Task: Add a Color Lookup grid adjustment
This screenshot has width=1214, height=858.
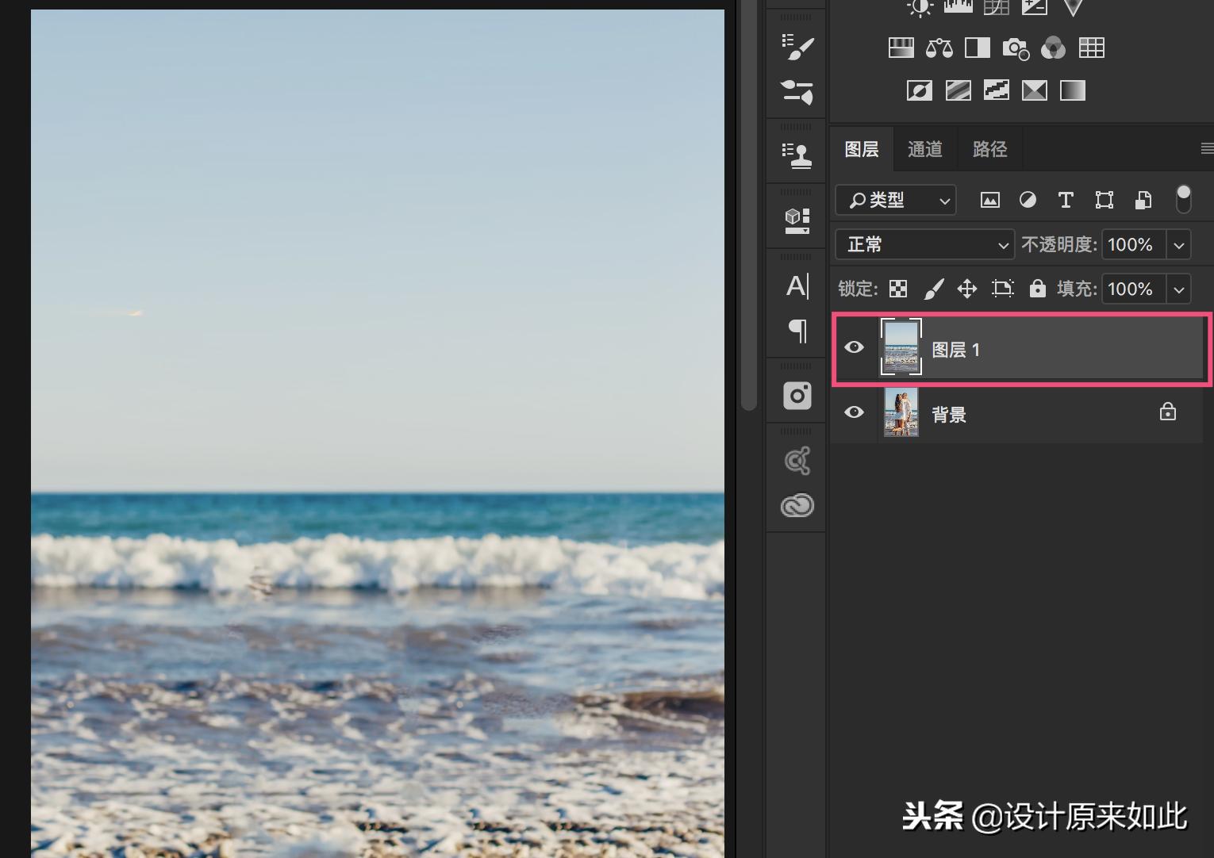Action: click(x=1092, y=48)
